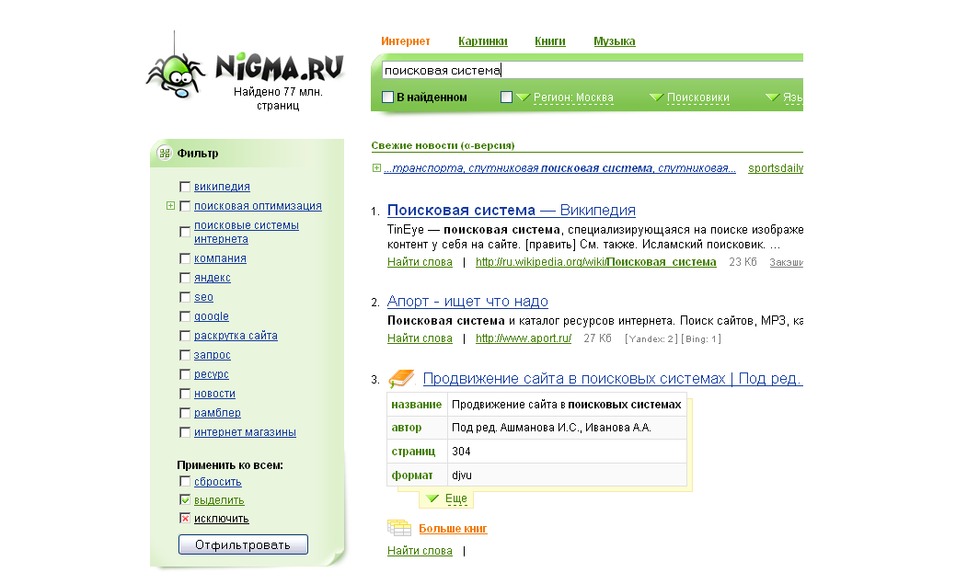Expand the поисковая оптимизация filter group
This screenshot has width=979, height=584.
pyautogui.click(x=170, y=206)
